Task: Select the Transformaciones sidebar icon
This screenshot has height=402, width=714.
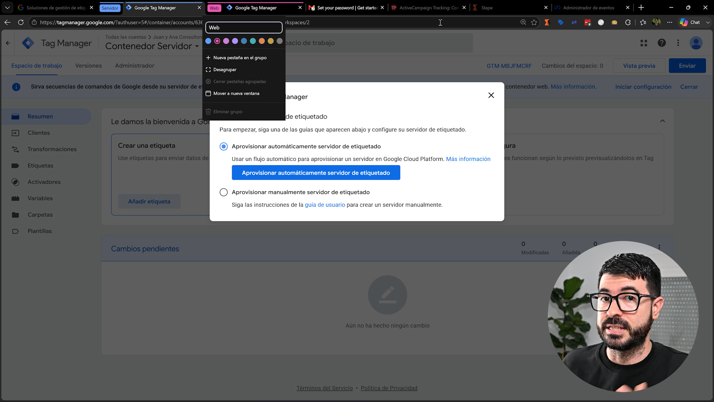Action: (15, 149)
